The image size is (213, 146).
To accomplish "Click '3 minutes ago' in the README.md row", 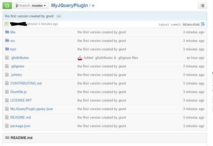I will click(x=193, y=118).
